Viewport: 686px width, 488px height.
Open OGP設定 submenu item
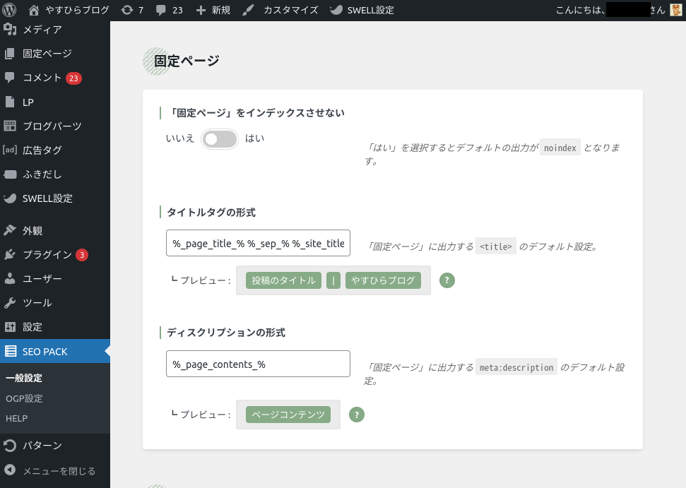coord(24,398)
